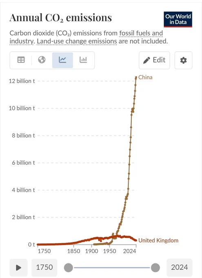This screenshot has width=202, height=278.
Task: Play the timeline animation
Action: (18, 267)
